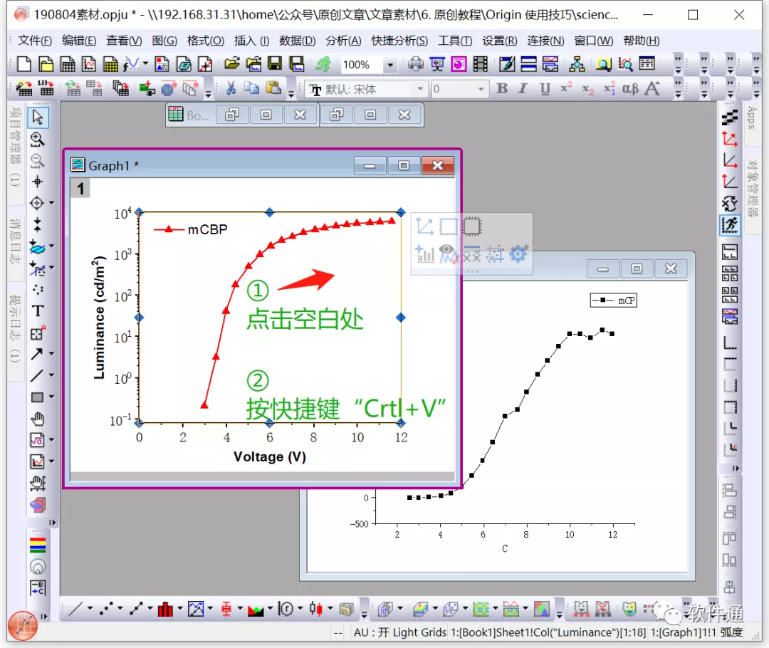Select the Rectangle drawing tool
Image resolution: width=769 pixels, height=648 pixels.
tap(37, 397)
